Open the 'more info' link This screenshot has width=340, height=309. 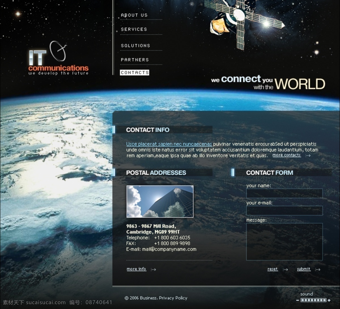[136, 269]
